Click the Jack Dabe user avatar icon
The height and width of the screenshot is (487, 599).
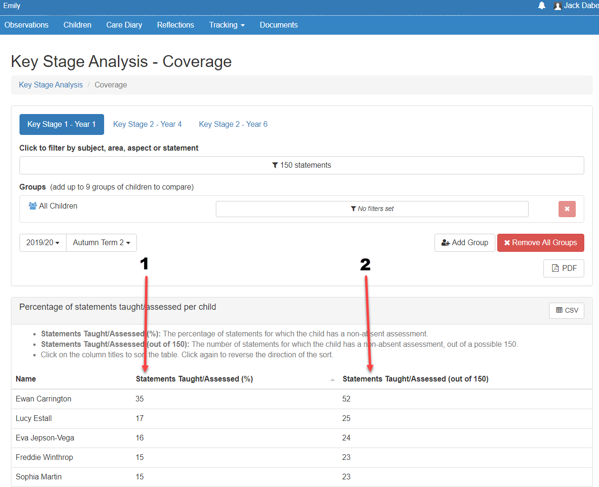[x=558, y=6]
